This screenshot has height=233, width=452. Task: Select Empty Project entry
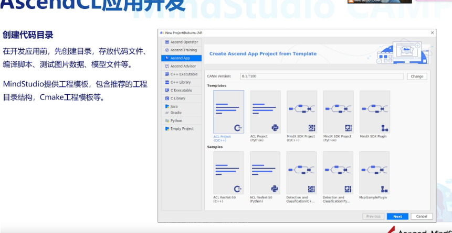point(181,129)
